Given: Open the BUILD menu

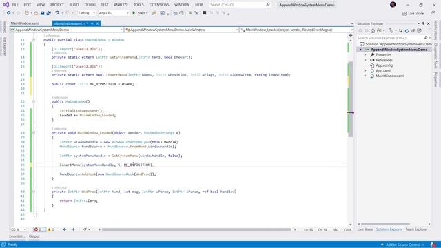Looking at the screenshot, I should tap(74, 5).
